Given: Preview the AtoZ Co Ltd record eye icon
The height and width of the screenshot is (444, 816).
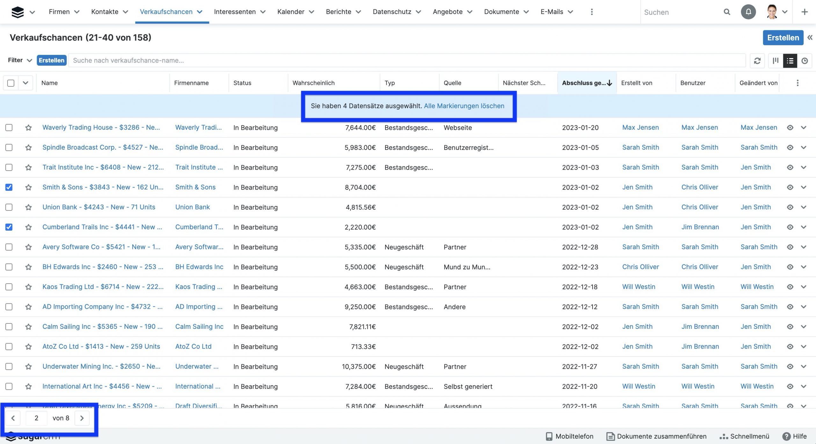Looking at the screenshot, I should click(x=790, y=346).
